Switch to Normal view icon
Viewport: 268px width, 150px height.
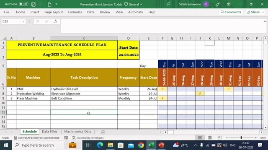pos(200,137)
